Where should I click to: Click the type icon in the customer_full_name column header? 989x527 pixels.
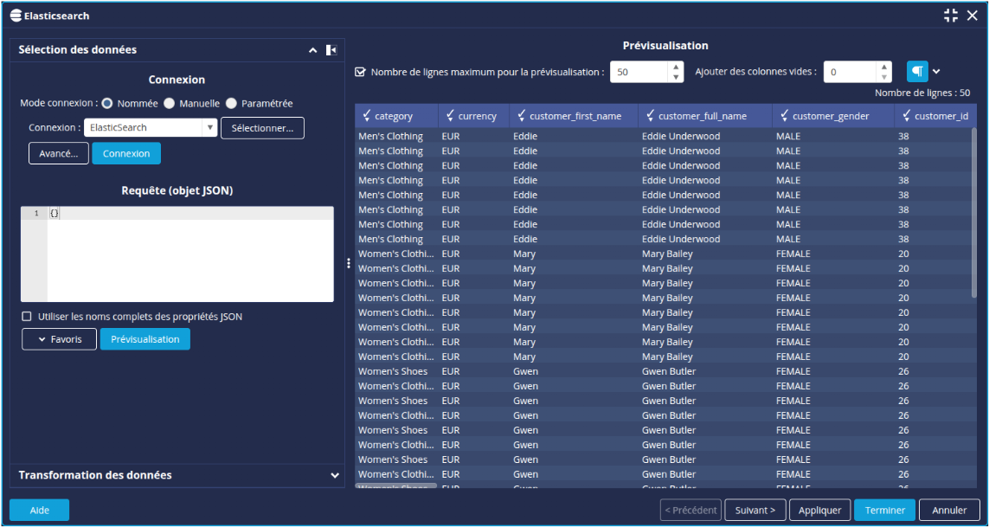pos(649,116)
